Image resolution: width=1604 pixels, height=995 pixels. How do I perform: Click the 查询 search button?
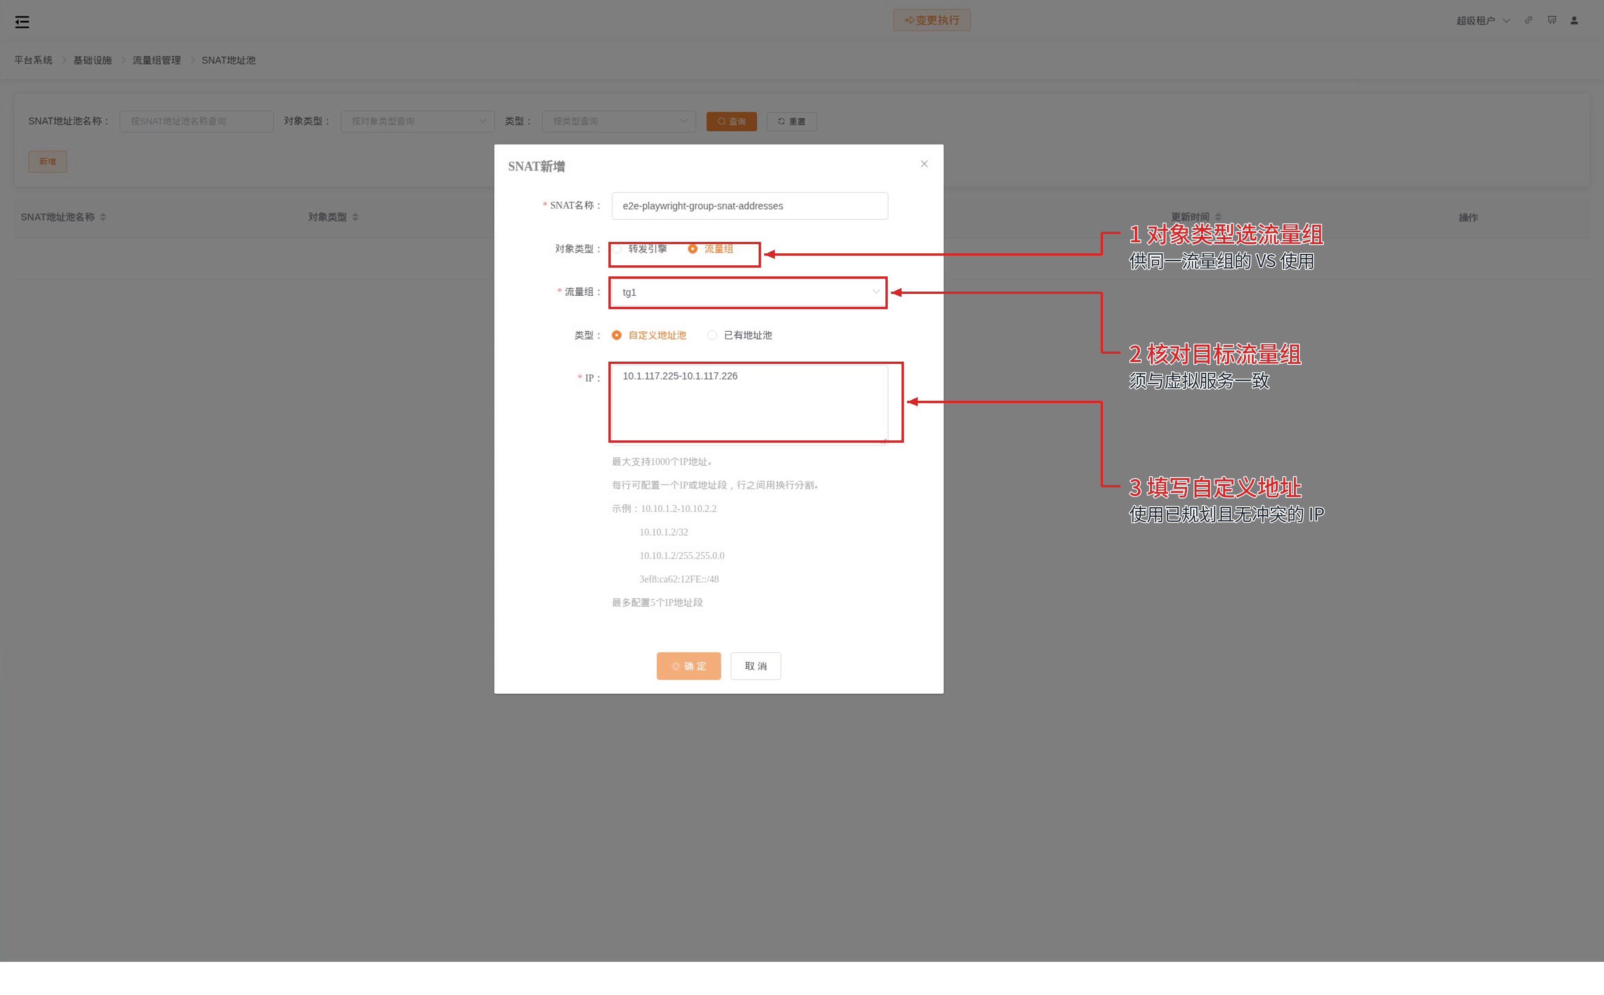(x=731, y=121)
